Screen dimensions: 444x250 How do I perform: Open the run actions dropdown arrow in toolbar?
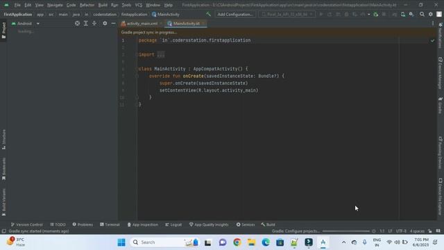click(x=368, y=14)
